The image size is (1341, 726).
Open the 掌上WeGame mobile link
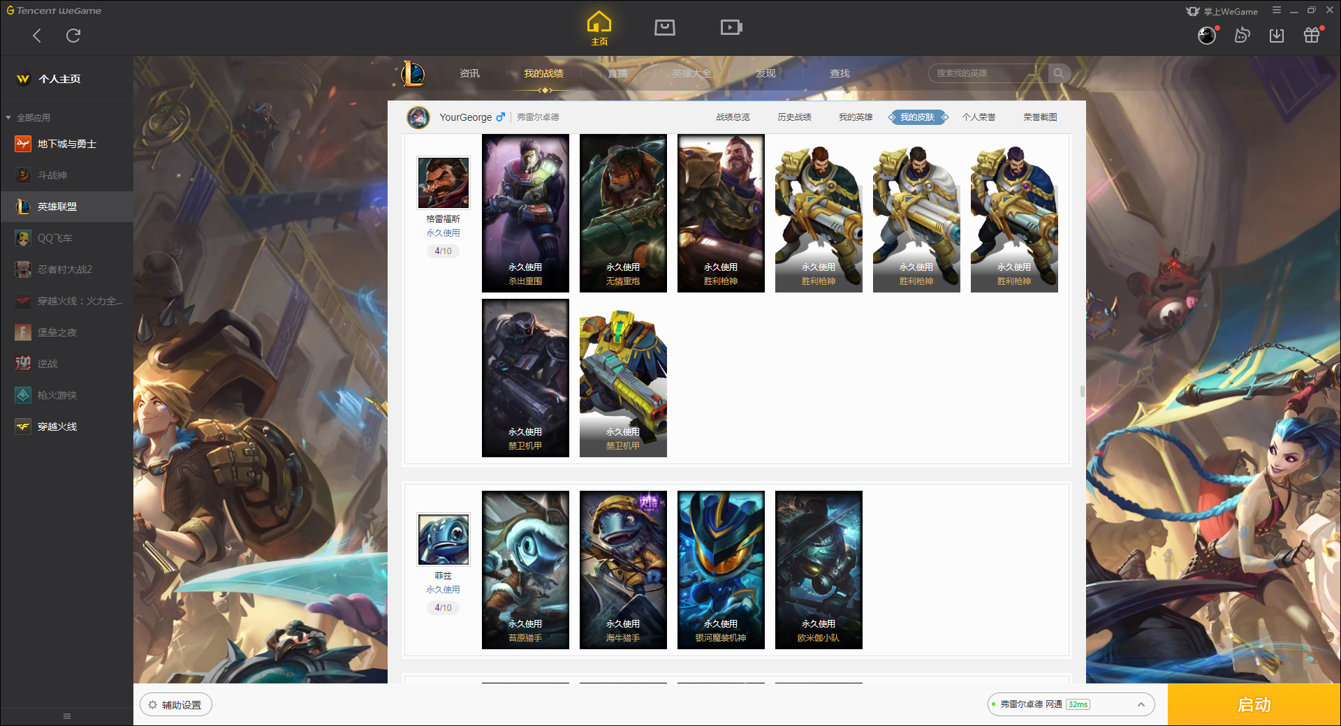click(1222, 11)
